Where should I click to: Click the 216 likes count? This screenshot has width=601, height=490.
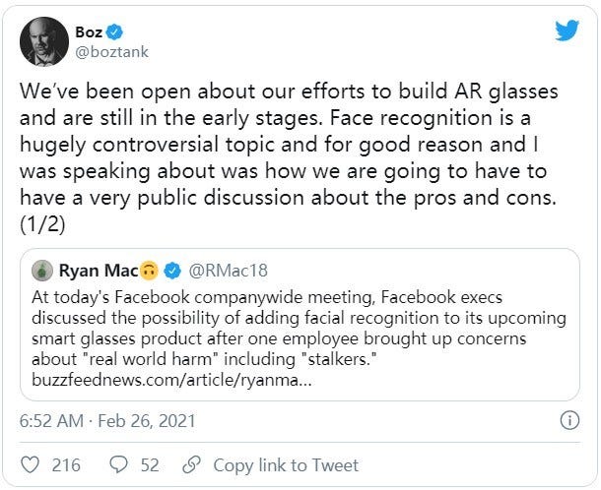click(65, 464)
